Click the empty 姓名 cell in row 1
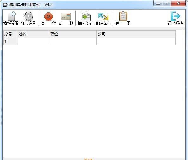The width and height of the screenshot is (188, 160). click(x=33, y=41)
